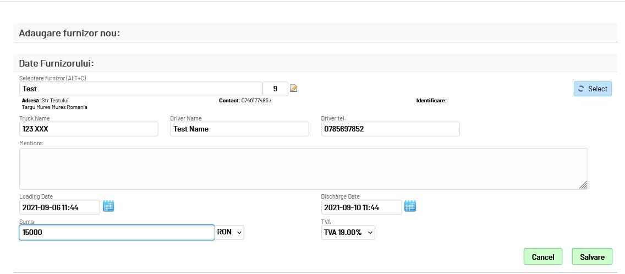Focus the Selectare furnizor field containing Test
Screen dimensions: 625x274
pos(140,89)
